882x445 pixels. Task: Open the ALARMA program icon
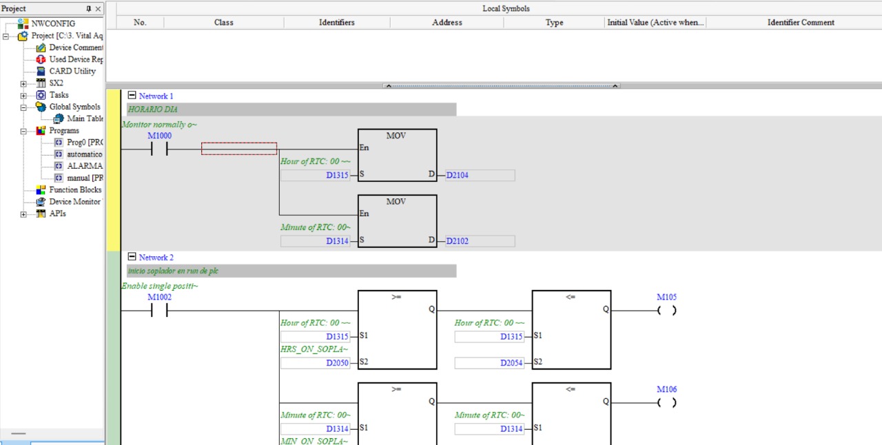[59, 166]
